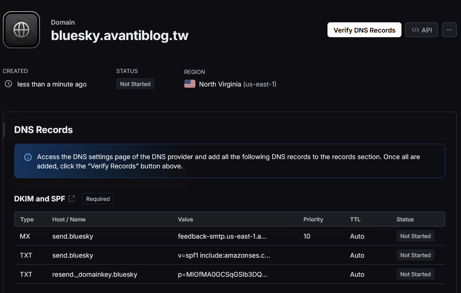Click the DKIM and SPF heading
Screen dimensions: 461x293
click(40, 199)
